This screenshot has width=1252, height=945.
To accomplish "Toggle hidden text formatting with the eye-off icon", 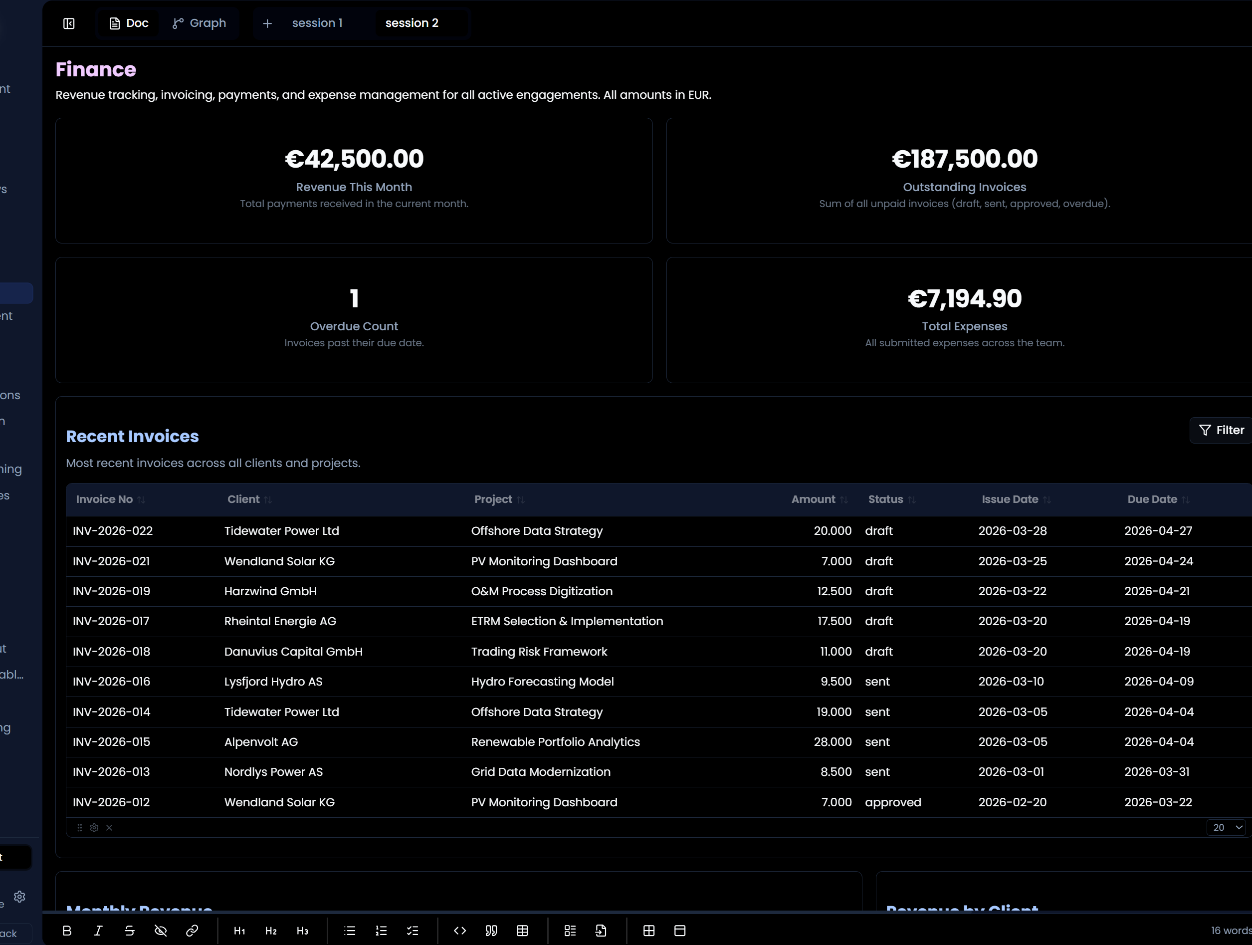I will (161, 930).
